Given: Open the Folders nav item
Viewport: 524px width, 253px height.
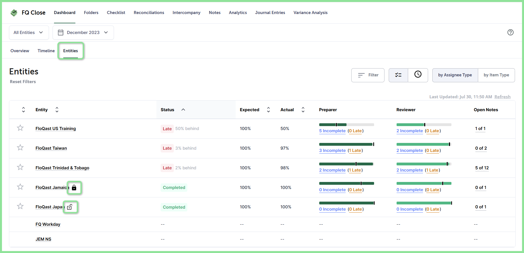Looking at the screenshot, I should tap(91, 13).
